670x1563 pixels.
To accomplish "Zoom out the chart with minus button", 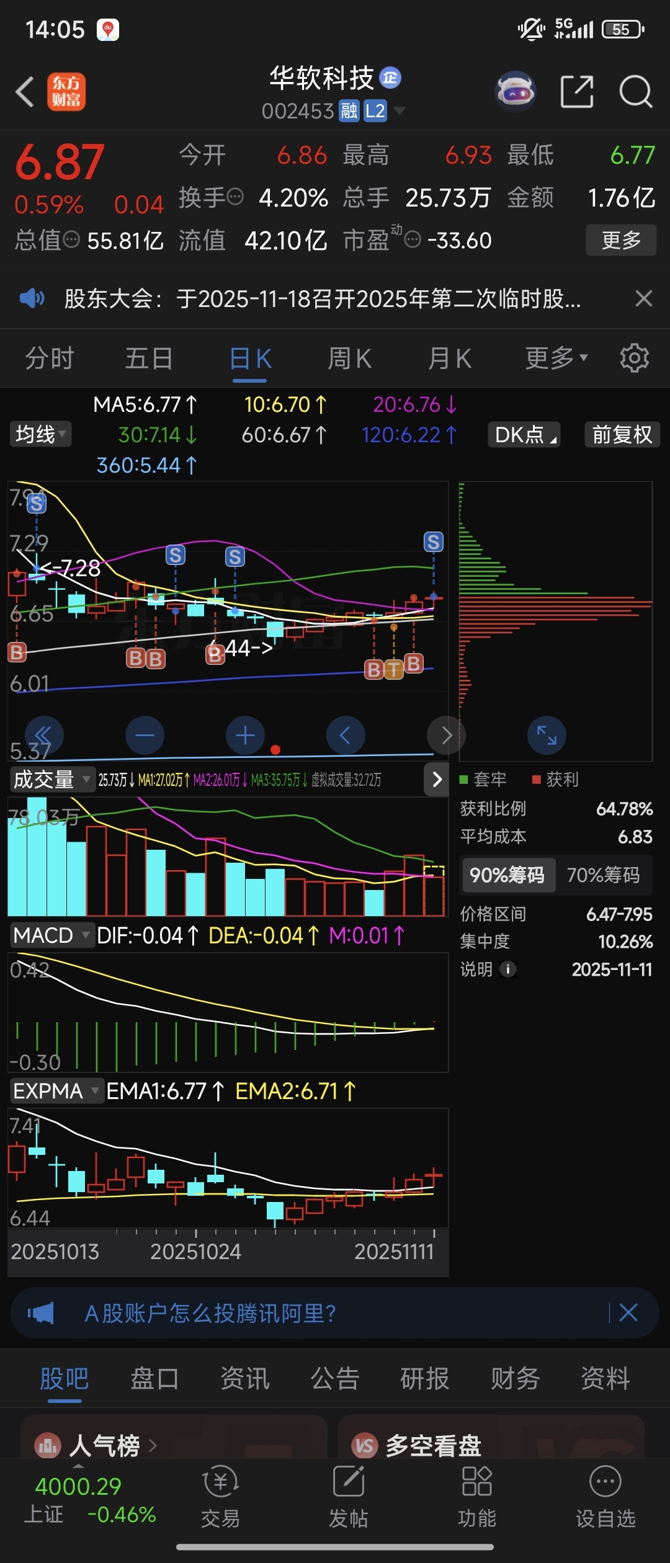I will tap(145, 736).
